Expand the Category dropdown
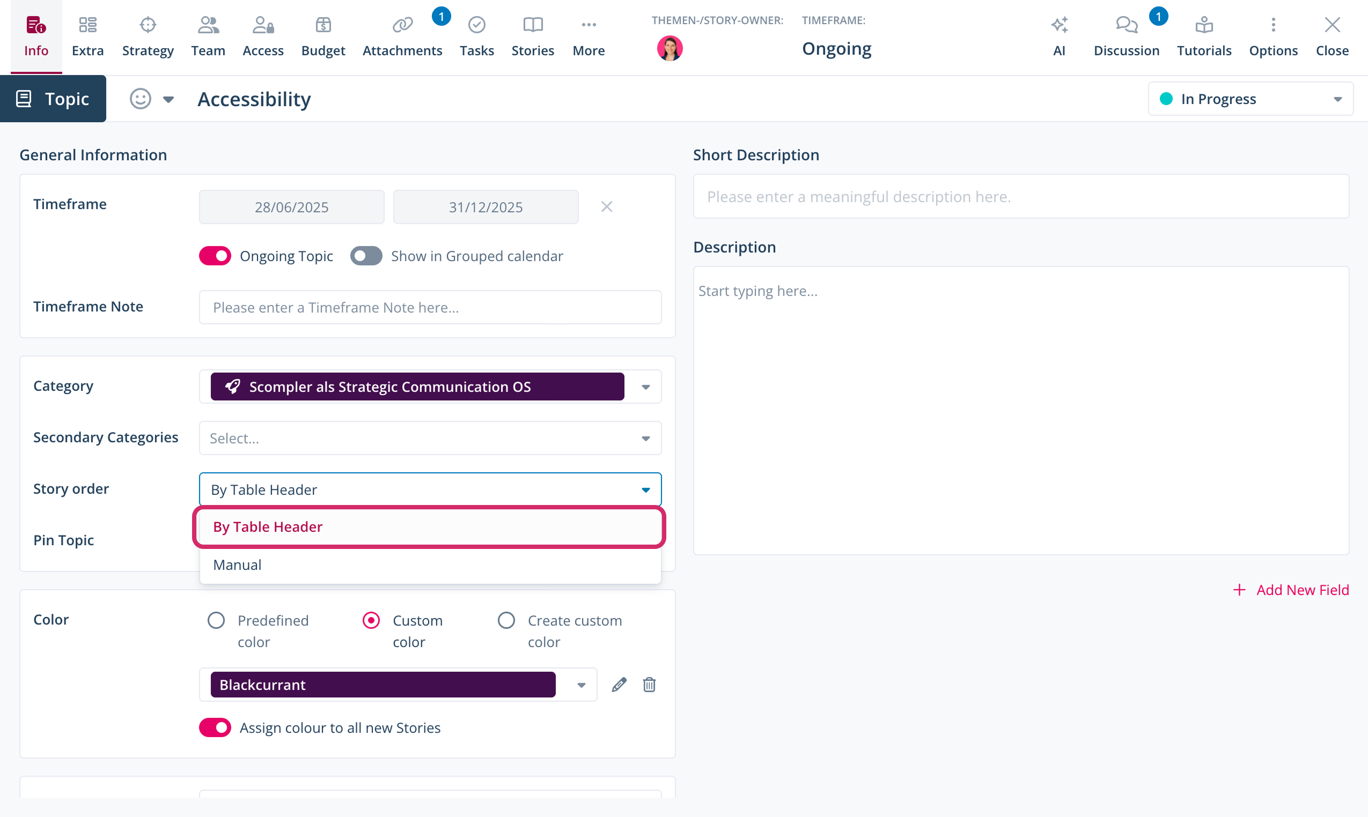Viewport: 1368px width, 817px height. [x=646, y=387]
